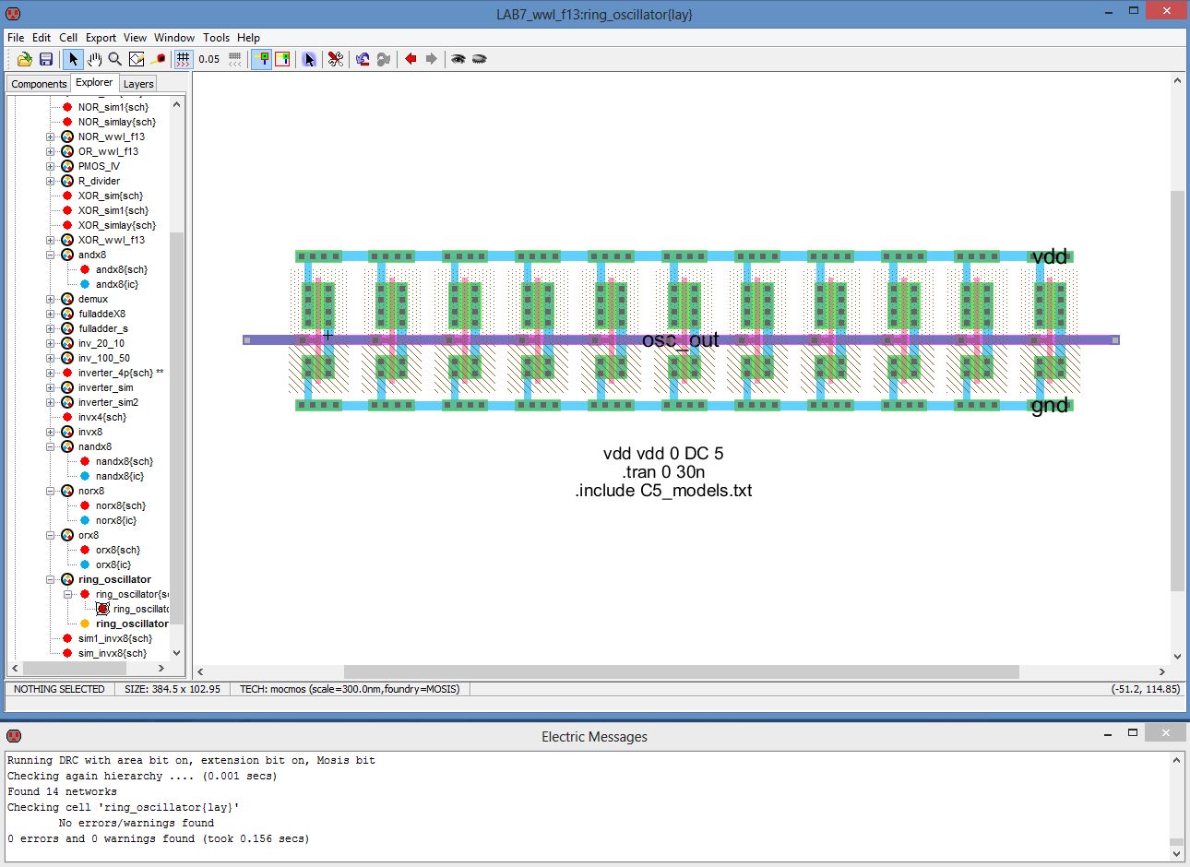
Task: Switch to the Layers tab
Action: (138, 84)
